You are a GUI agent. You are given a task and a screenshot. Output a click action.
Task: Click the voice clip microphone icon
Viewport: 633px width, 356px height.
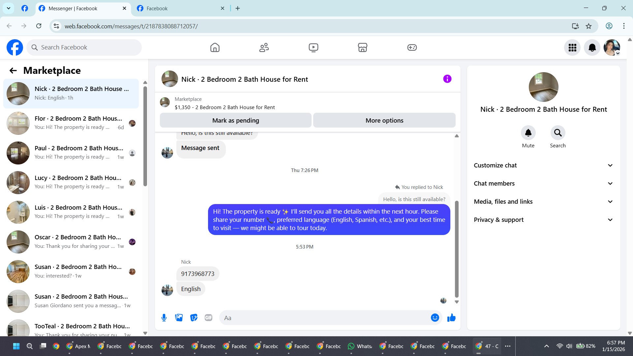[x=164, y=318]
